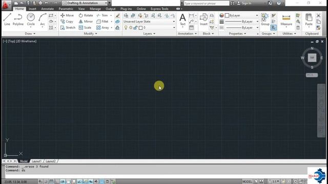Activate the Copy command

(x=67, y=21)
